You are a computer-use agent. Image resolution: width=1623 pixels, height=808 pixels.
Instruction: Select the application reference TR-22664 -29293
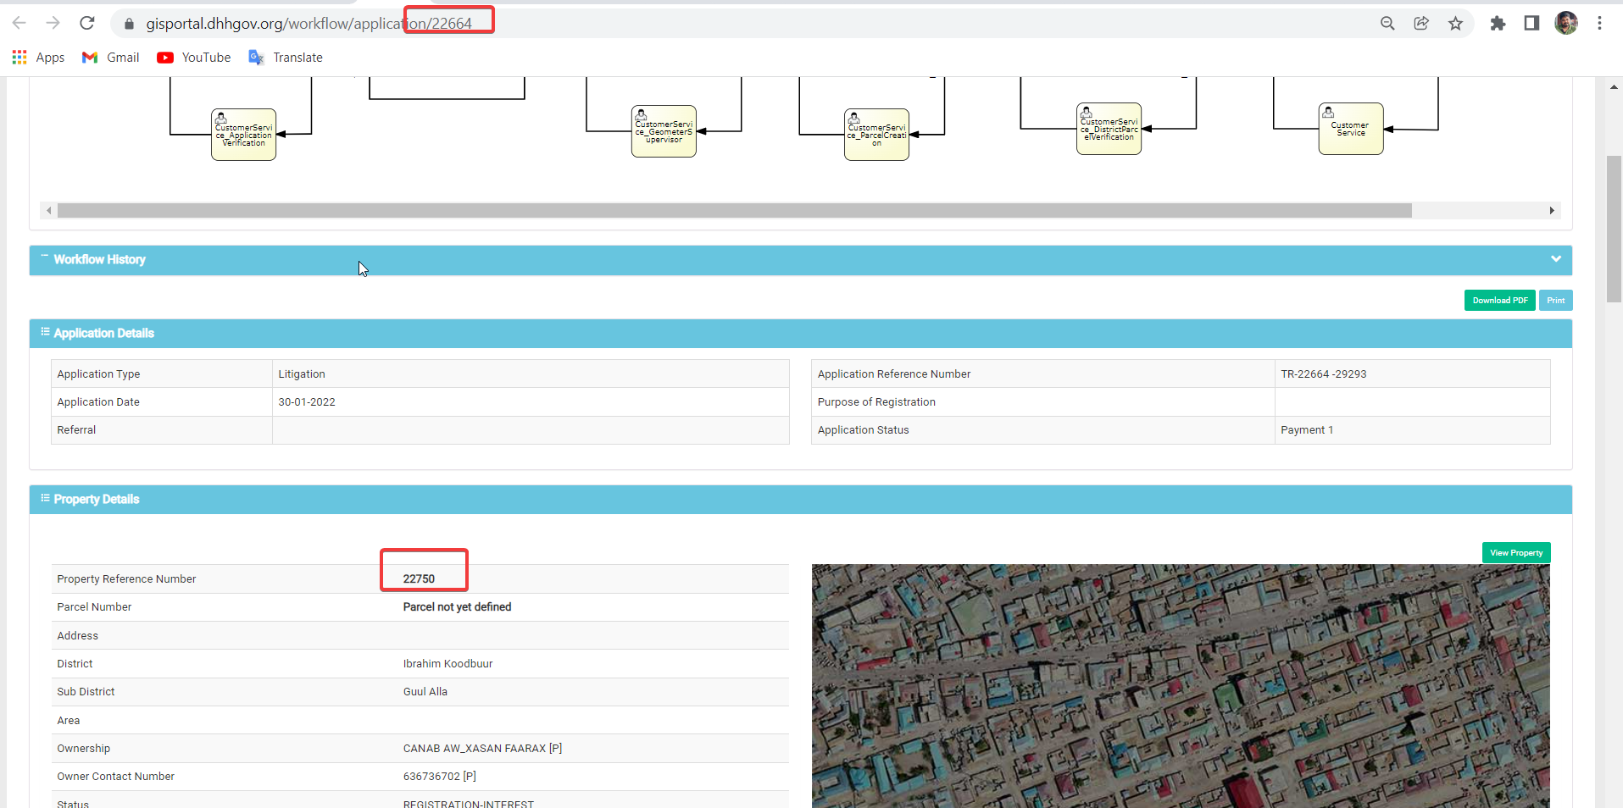click(x=1323, y=374)
